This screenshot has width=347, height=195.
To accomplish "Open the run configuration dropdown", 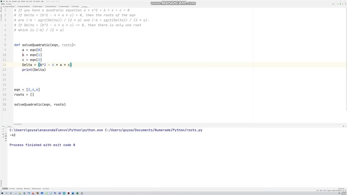I will point(333,4).
